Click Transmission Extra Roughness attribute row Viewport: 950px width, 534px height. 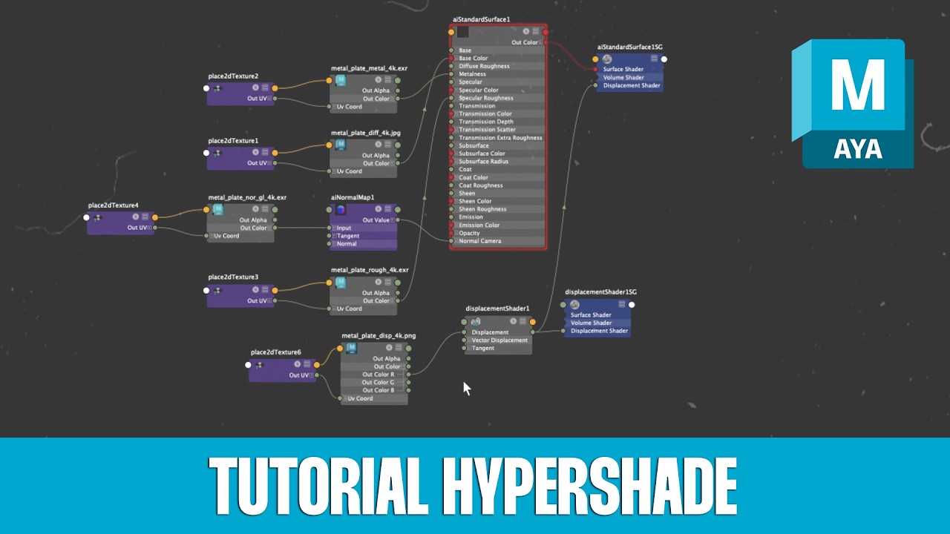(498, 138)
